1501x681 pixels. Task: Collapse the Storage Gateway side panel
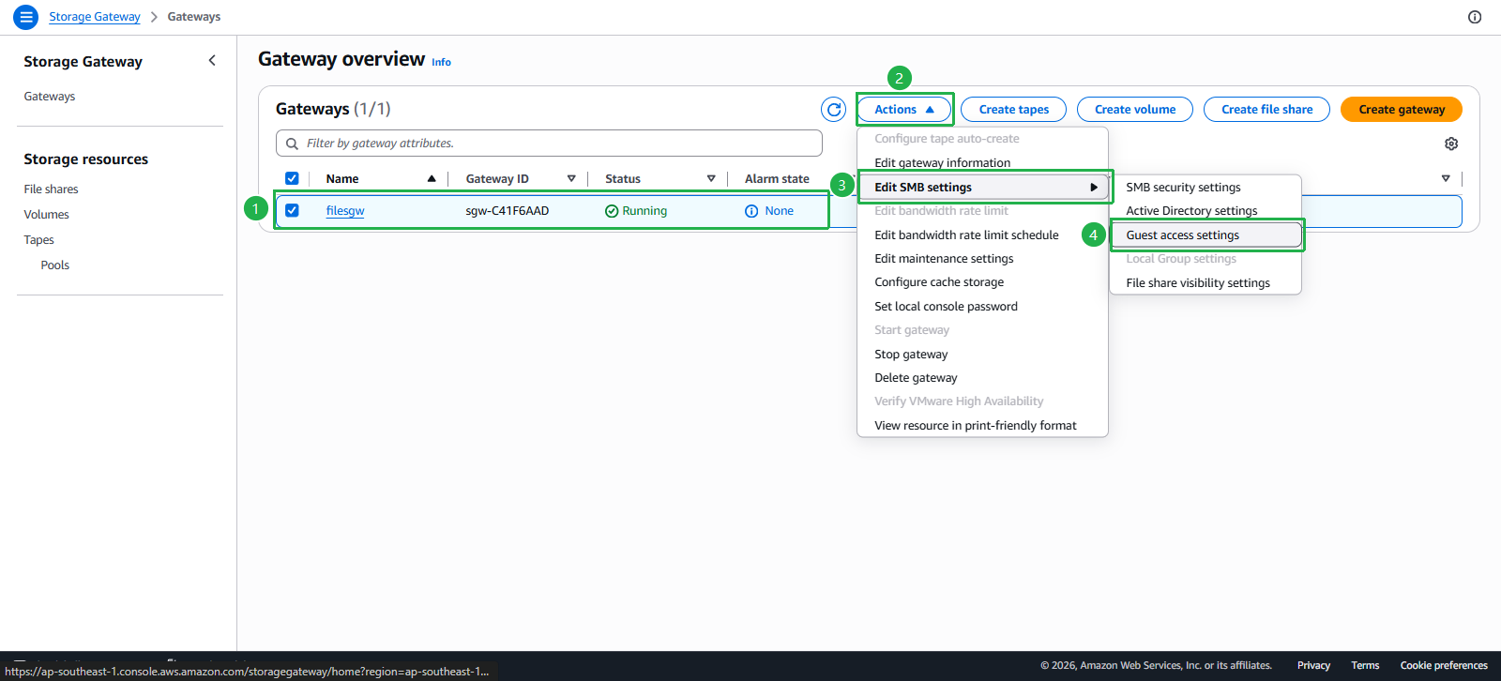click(x=212, y=61)
